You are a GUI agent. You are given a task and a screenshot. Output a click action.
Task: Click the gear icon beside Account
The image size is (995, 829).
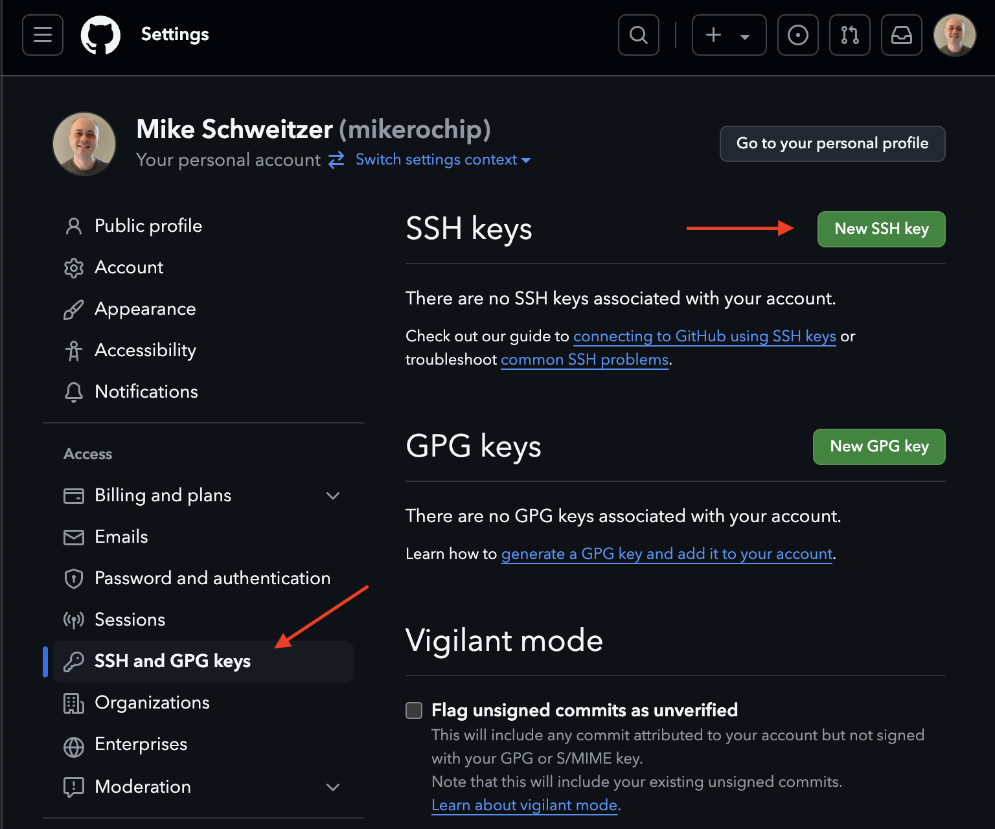pos(74,267)
